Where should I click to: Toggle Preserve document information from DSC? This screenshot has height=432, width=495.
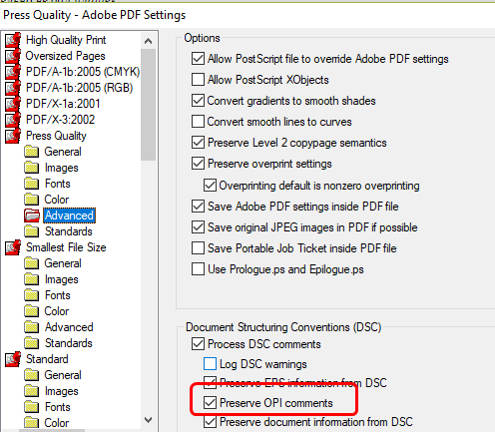click(x=210, y=422)
